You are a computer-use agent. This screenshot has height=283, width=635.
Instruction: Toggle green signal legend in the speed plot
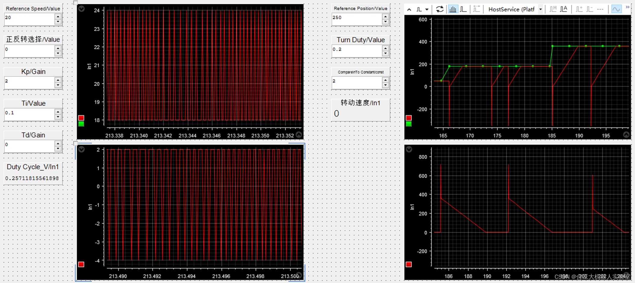coord(81,124)
